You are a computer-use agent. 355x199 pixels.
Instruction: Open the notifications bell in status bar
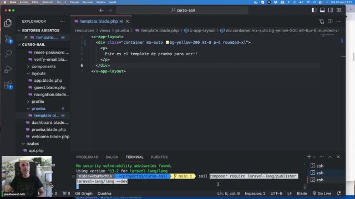pos(339,193)
